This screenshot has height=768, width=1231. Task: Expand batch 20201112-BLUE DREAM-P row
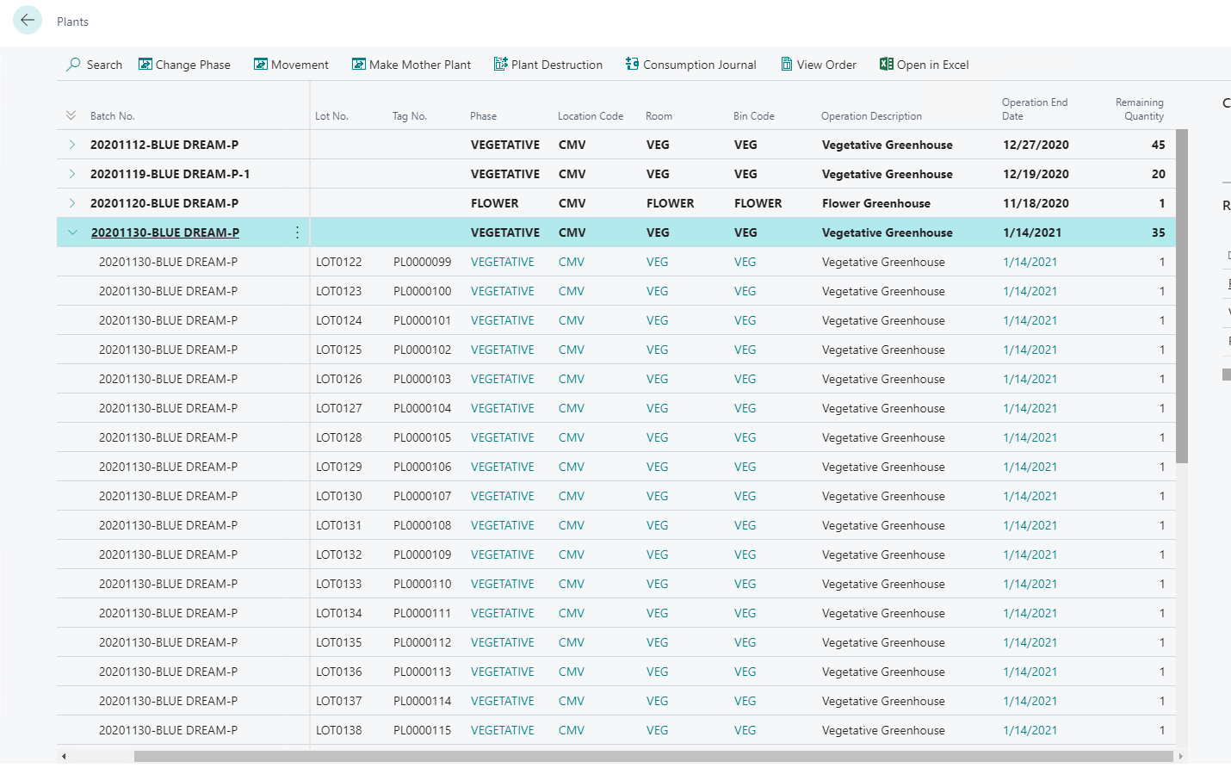pyautogui.click(x=72, y=145)
